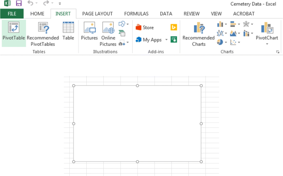Image resolution: width=283 pixels, height=176 pixels.
Task: Insert a Table from the ribbon
Action: click(x=68, y=31)
